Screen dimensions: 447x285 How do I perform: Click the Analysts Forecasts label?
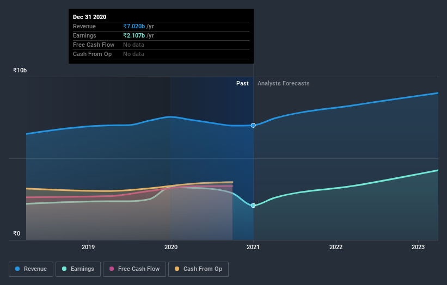pyautogui.click(x=283, y=83)
